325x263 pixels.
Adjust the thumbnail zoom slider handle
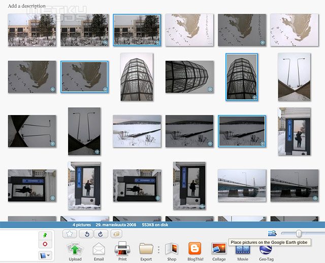[x=299, y=234]
